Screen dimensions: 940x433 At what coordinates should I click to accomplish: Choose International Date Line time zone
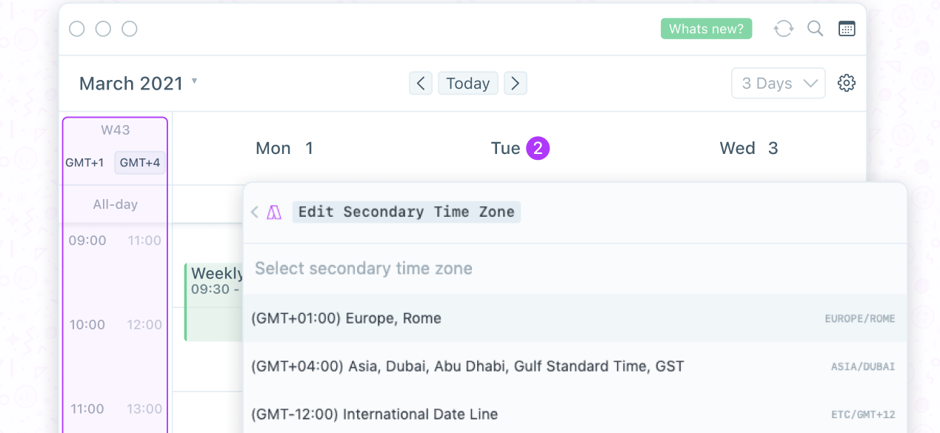point(575,414)
